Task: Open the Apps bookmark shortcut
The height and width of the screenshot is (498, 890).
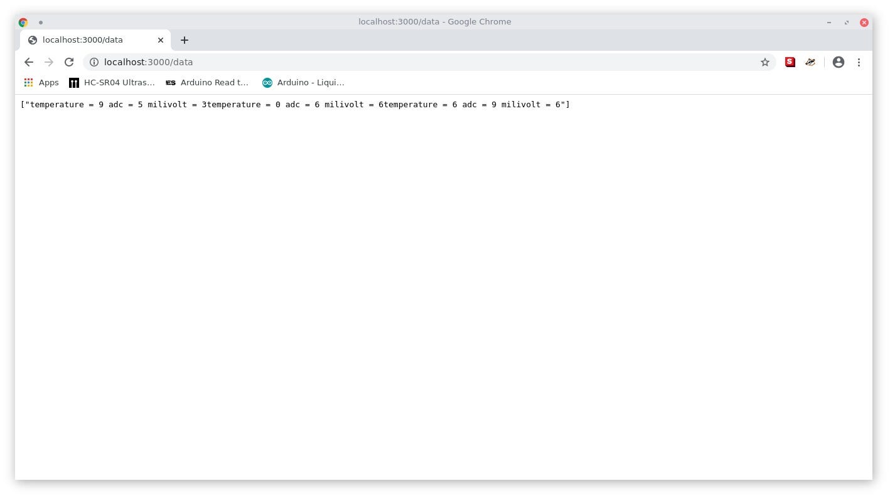Action: (x=41, y=83)
